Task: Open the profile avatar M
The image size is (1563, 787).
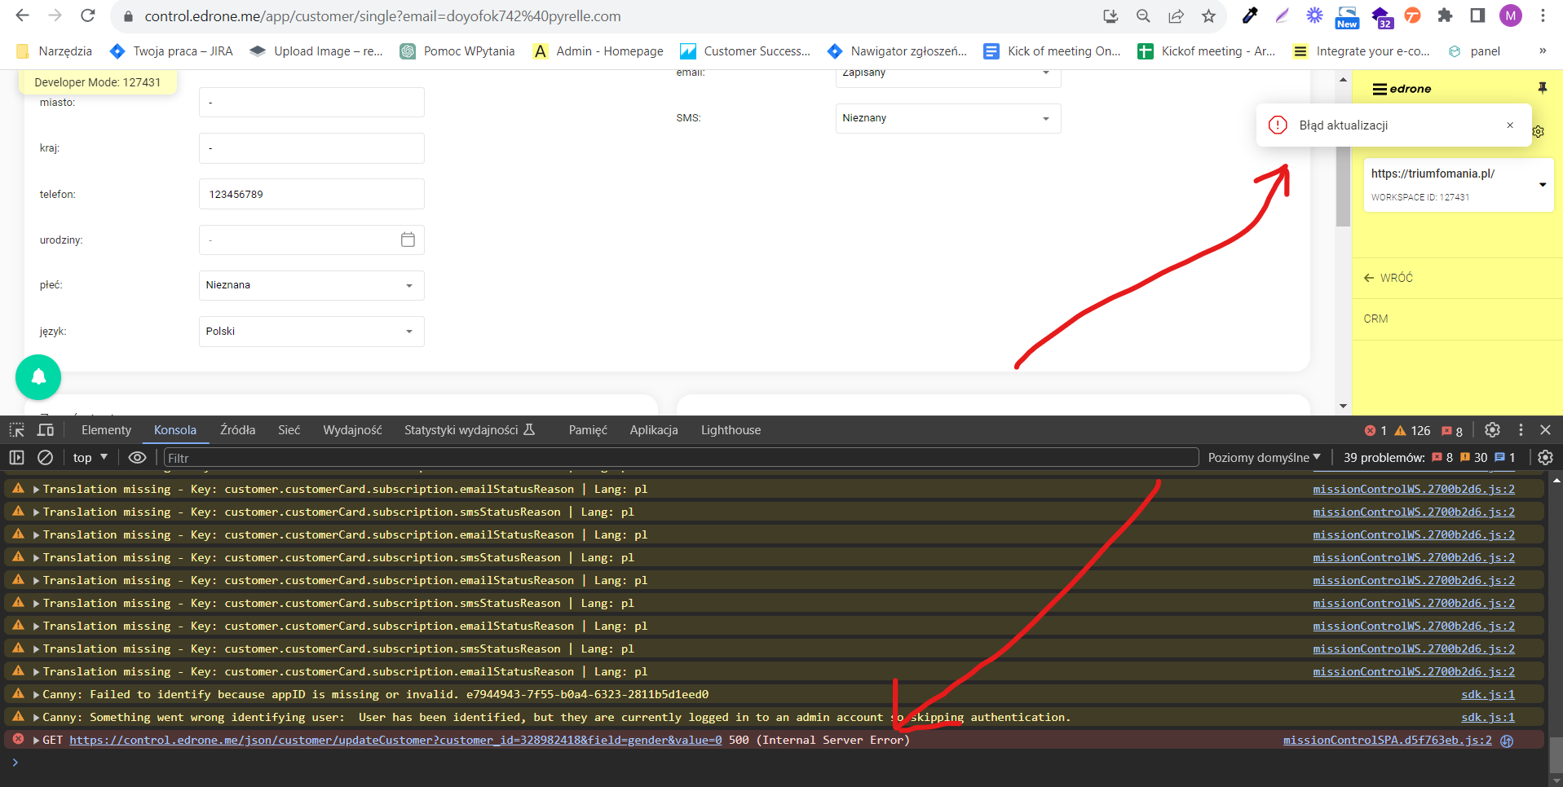Action: 1511,15
